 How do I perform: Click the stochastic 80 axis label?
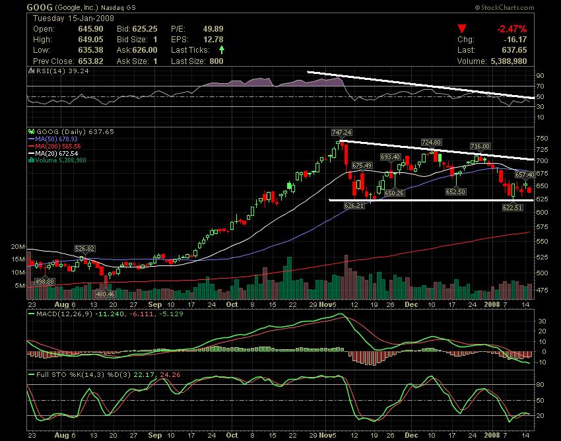[541, 385]
